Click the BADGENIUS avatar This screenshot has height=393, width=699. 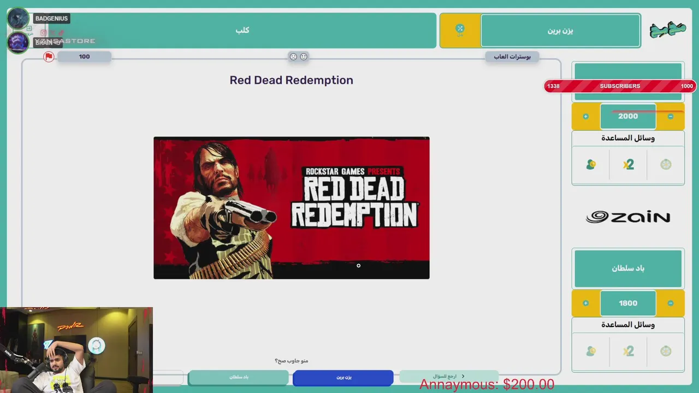coord(18,19)
